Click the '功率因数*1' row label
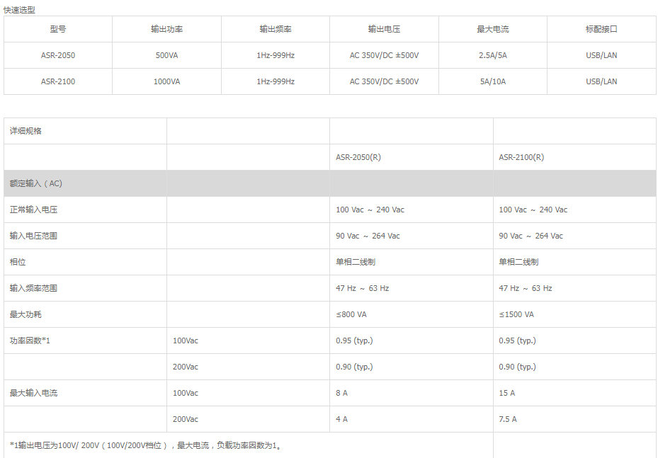Screen dimensions: 658x458 (x=30, y=340)
